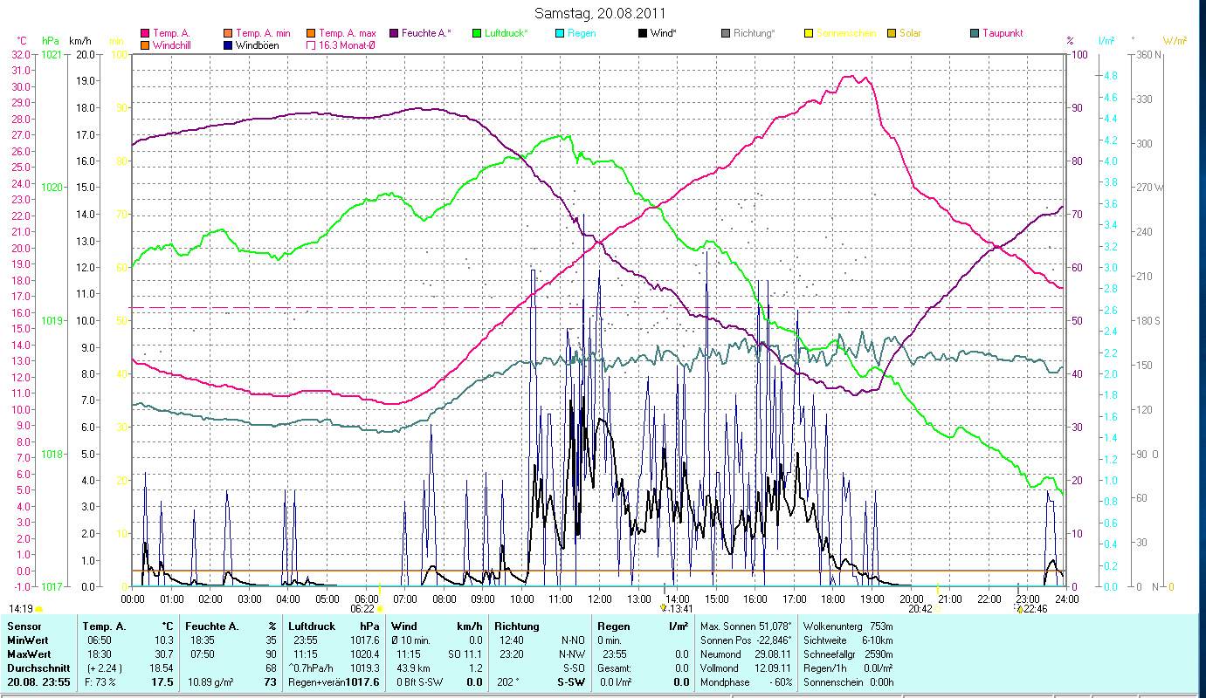Select the Taupunkt legend label
The image size is (1206, 698).
coord(1002,33)
